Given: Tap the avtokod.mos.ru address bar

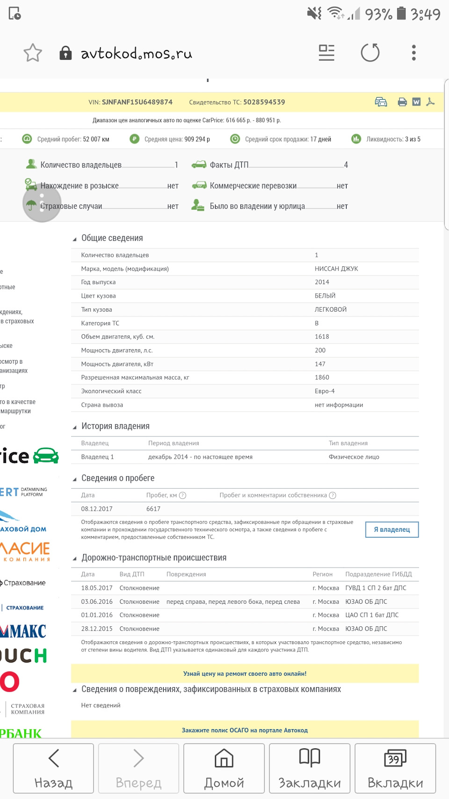Looking at the screenshot, I should click(x=137, y=53).
